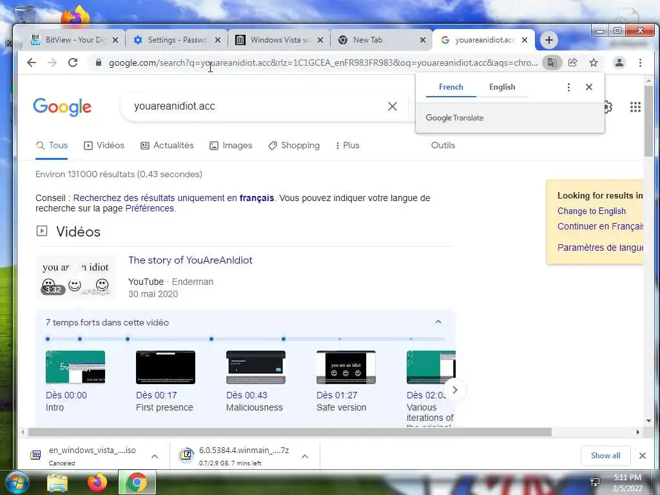This screenshot has width=660, height=495.
Task: Expand the Plus search options
Action: (x=347, y=145)
